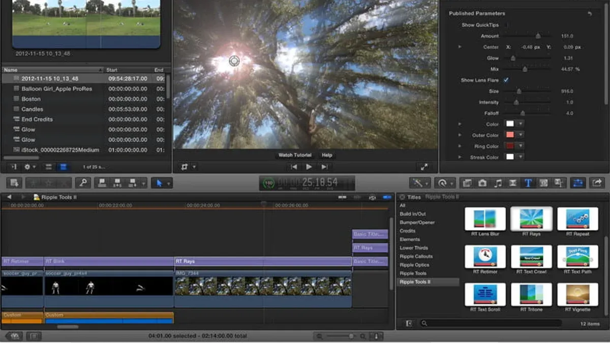Click the Outer Color salmon swatch

point(510,135)
